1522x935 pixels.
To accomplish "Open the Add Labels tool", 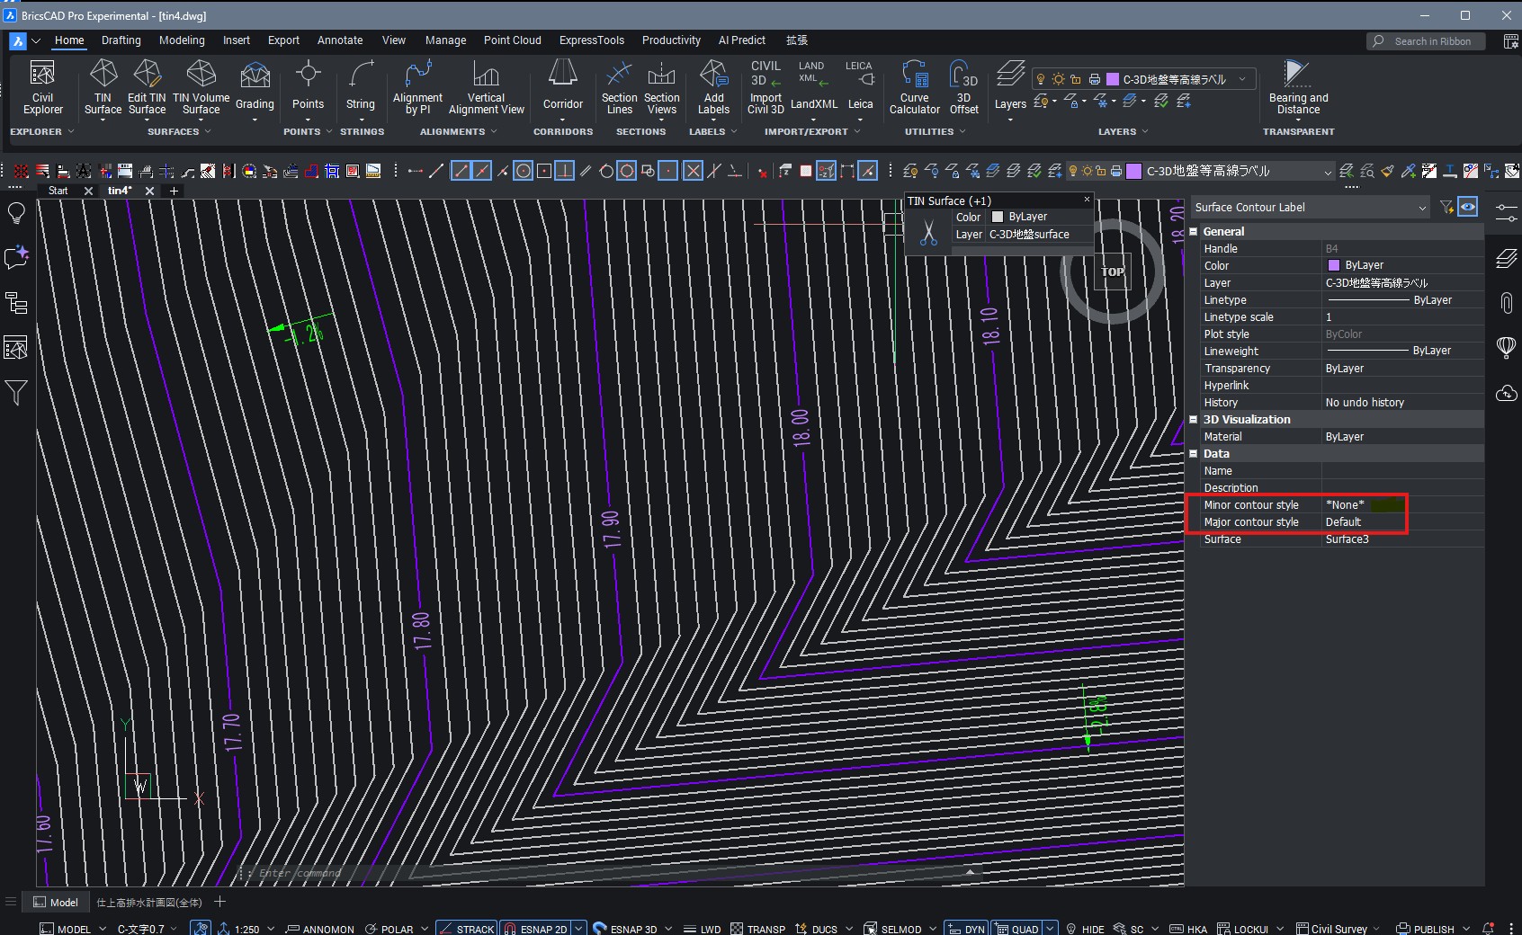I will coord(713,87).
